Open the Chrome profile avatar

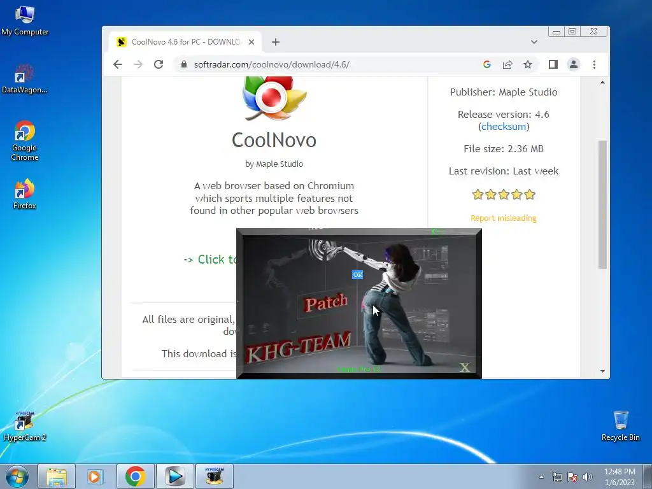pyautogui.click(x=574, y=64)
